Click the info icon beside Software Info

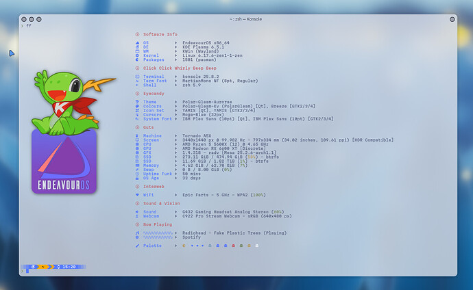137,34
